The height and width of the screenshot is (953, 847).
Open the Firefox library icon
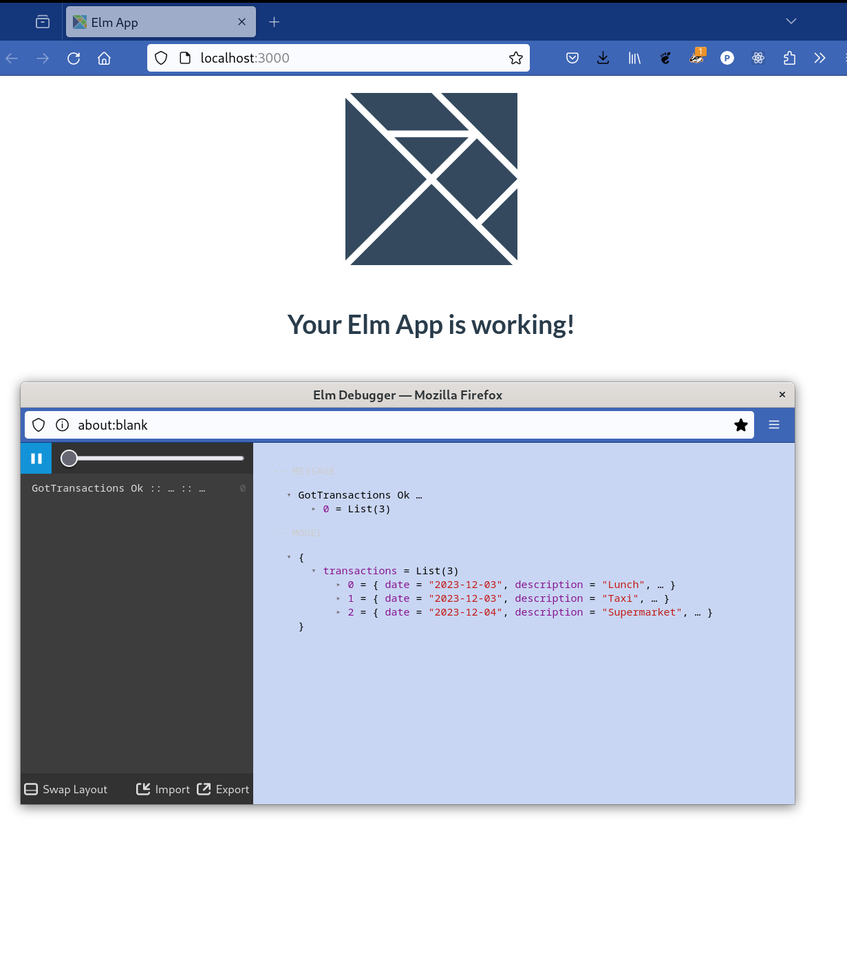click(634, 58)
